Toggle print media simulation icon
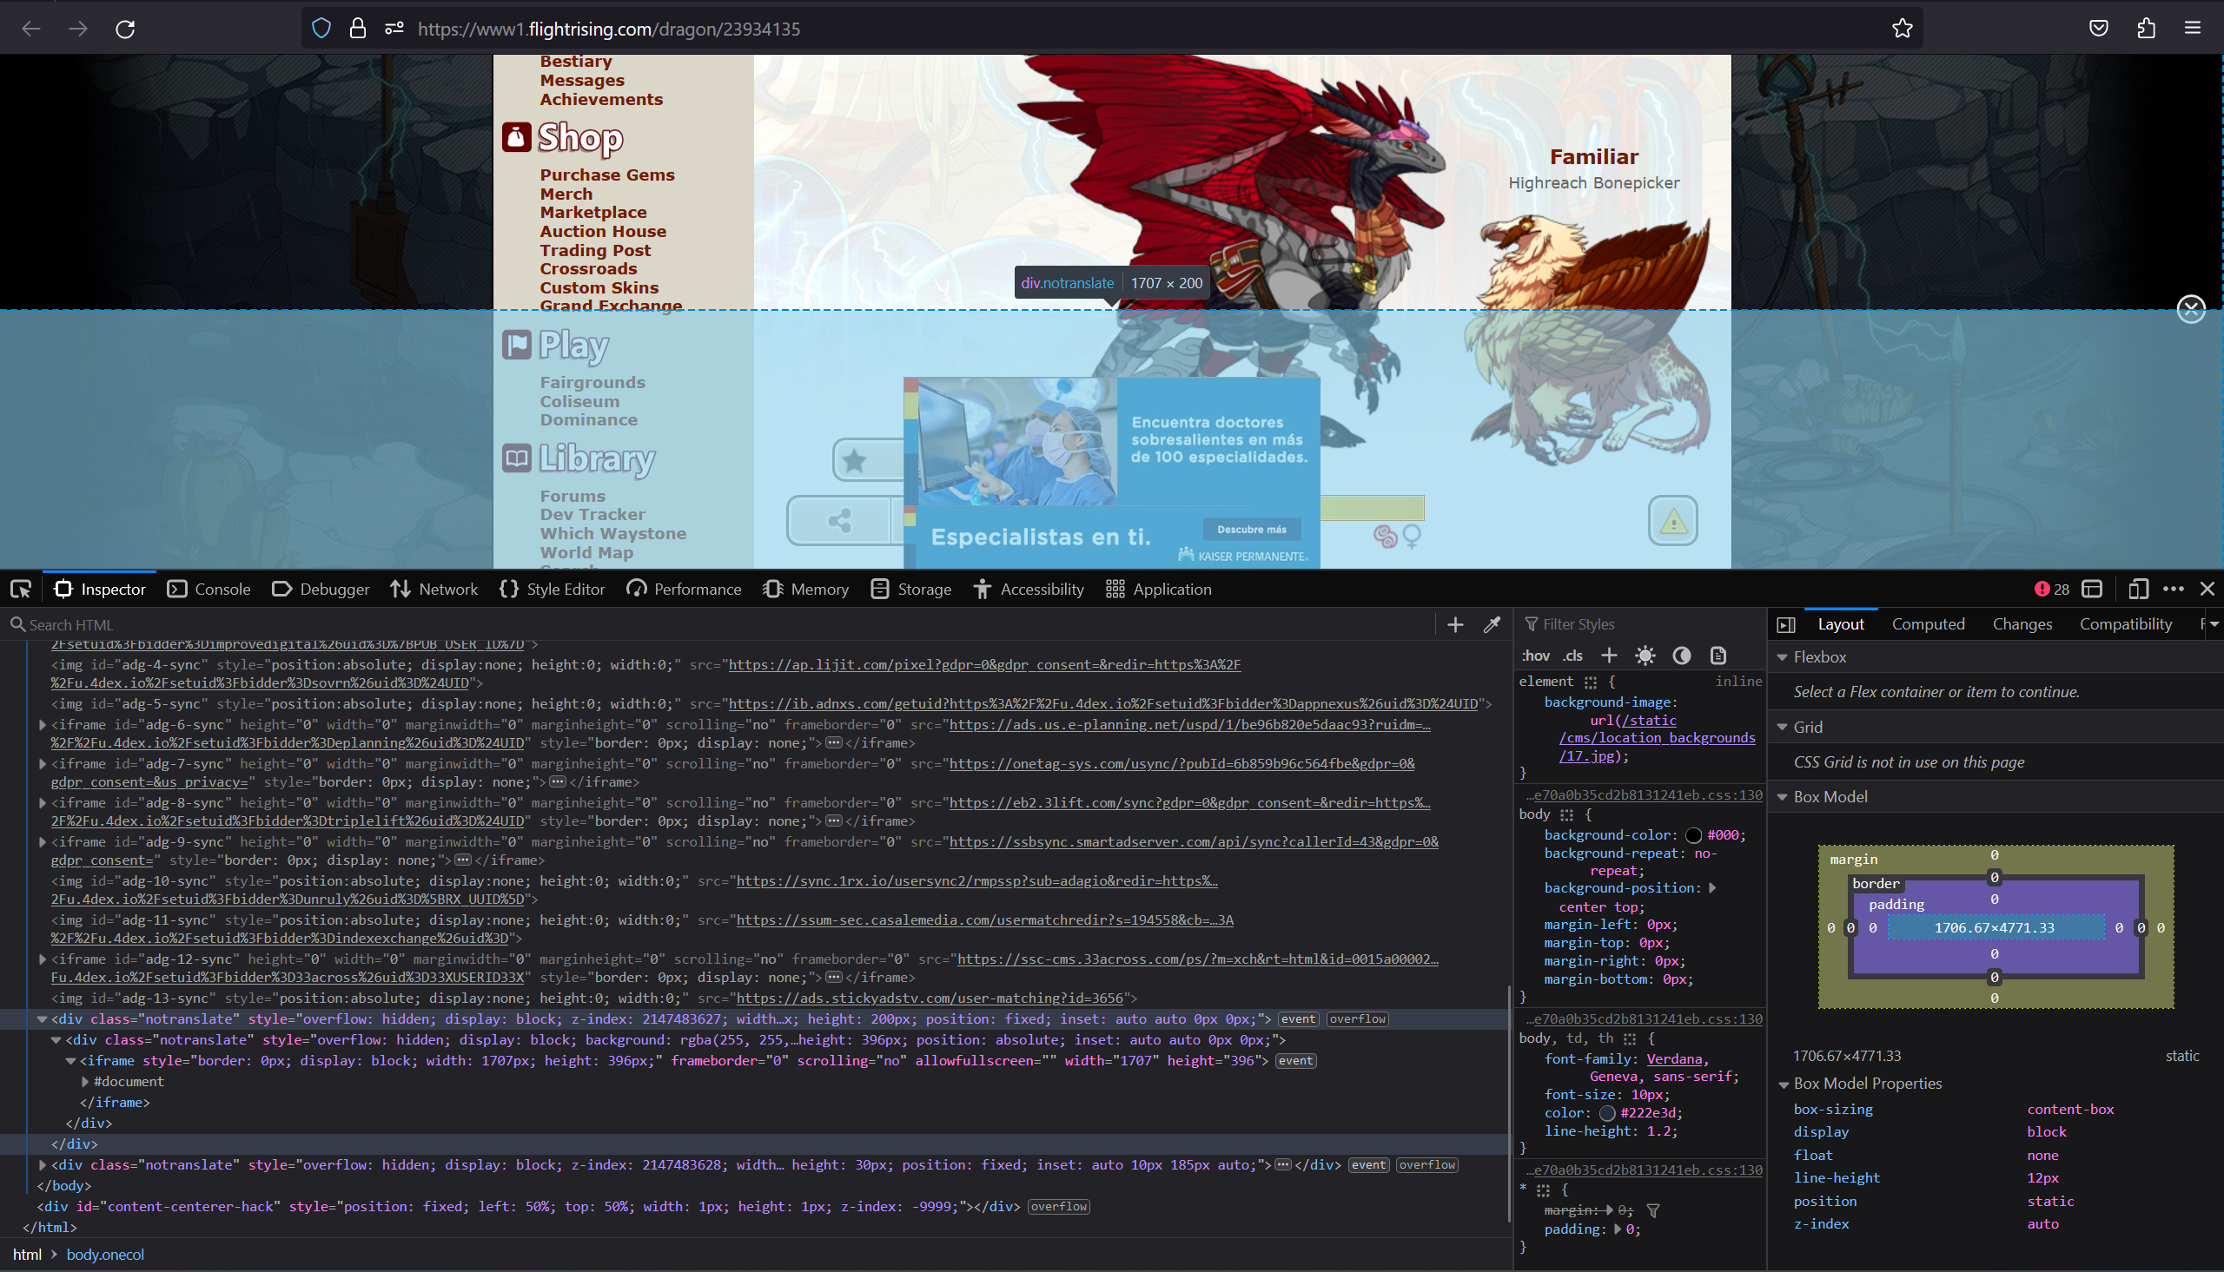2224x1272 pixels. (1718, 656)
